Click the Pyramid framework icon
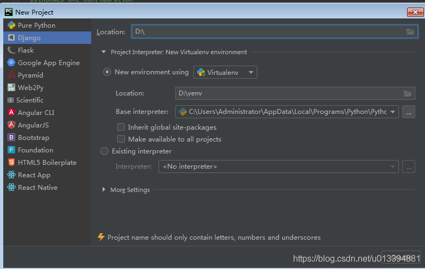The height and width of the screenshot is (269, 425). pyautogui.click(x=11, y=75)
